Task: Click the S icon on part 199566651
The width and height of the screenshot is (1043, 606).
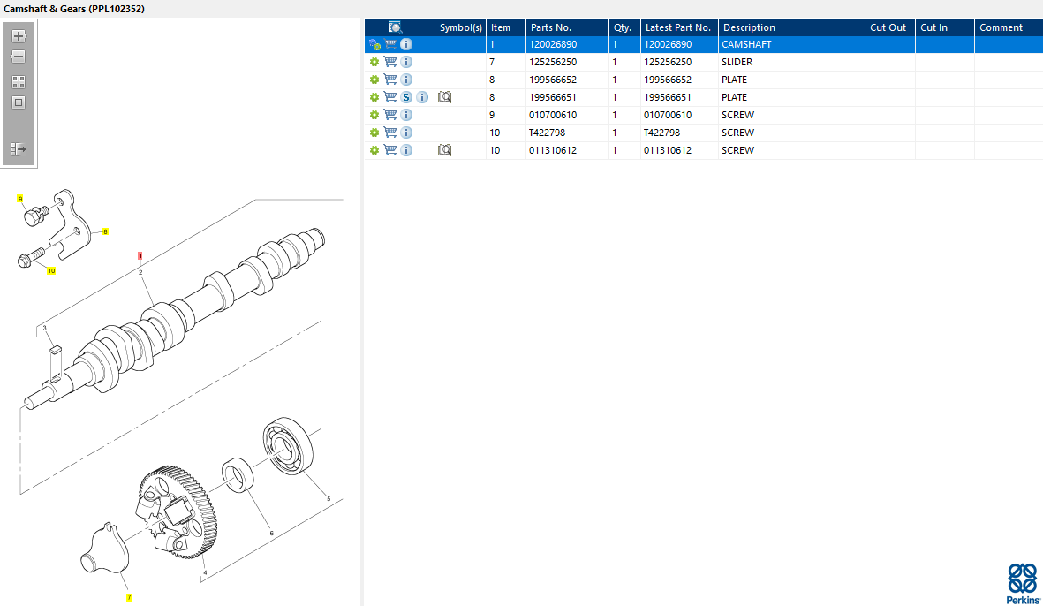Action: 406,97
